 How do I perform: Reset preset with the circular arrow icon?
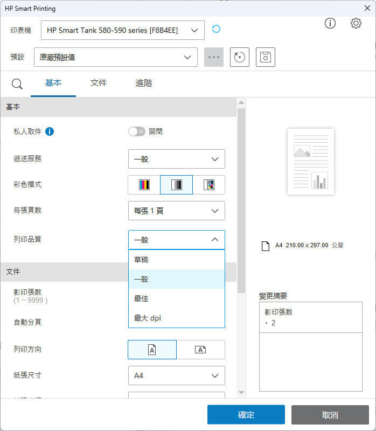[240, 57]
